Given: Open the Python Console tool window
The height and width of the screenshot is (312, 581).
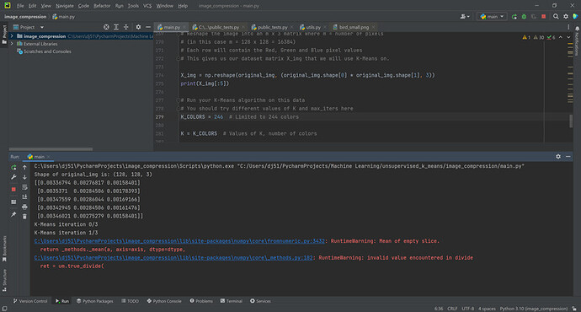Looking at the screenshot, I should click(164, 301).
